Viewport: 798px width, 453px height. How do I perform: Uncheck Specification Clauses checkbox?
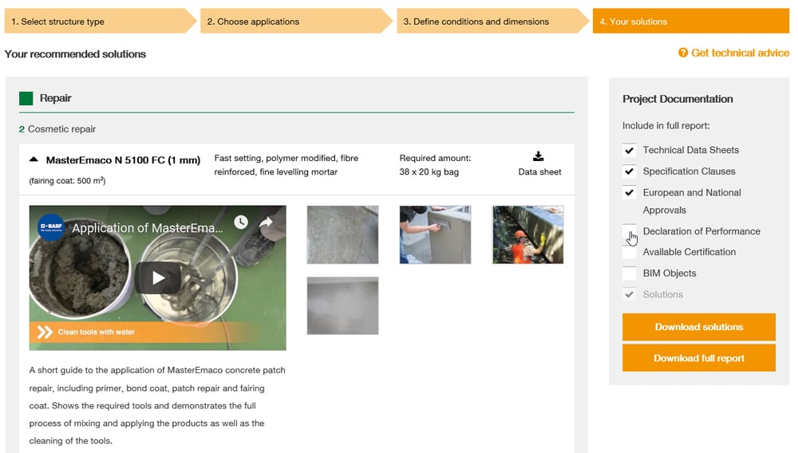point(630,171)
